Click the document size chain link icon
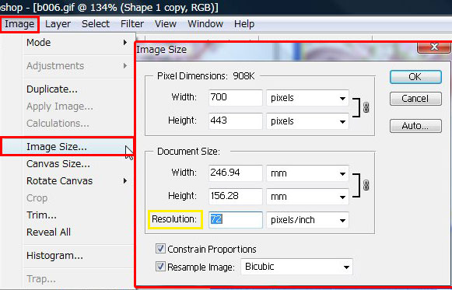Image resolution: width=452 pixels, height=290 pixels. pos(366,185)
